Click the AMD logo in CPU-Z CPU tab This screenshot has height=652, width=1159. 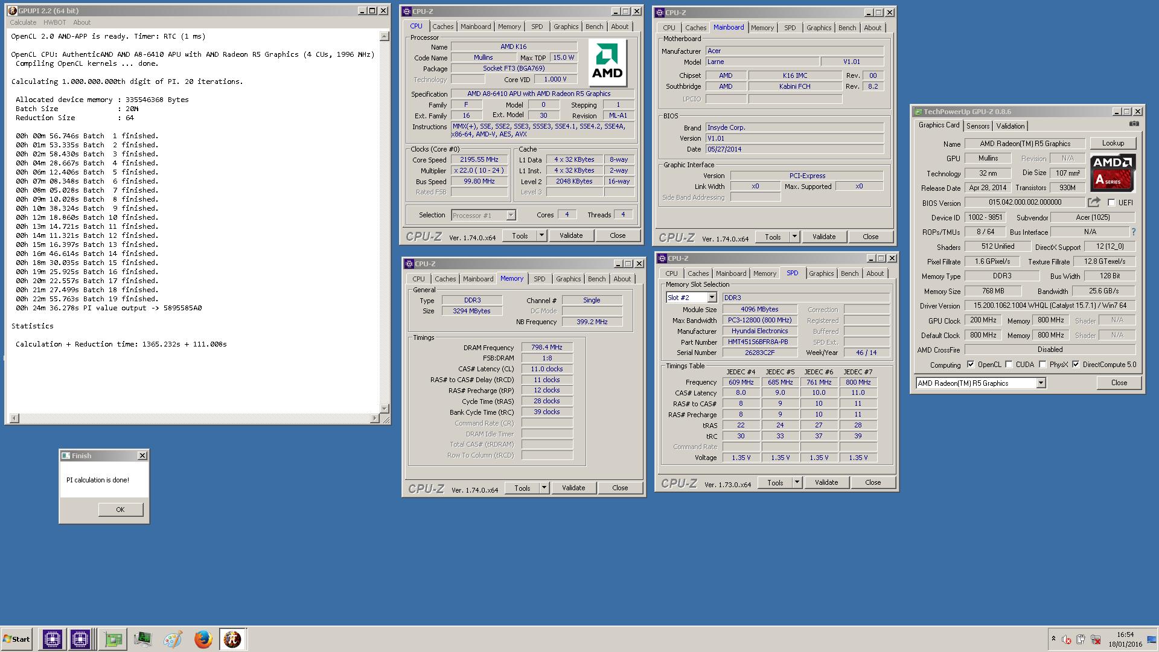coord(607,63)
